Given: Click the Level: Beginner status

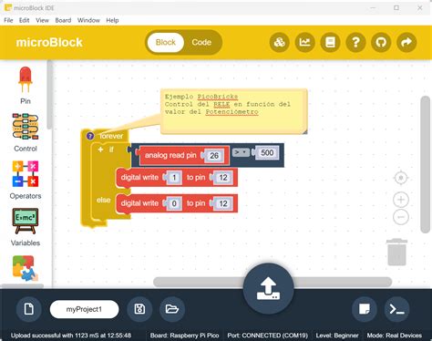Looking at the screenshot, I should (337, 336).
